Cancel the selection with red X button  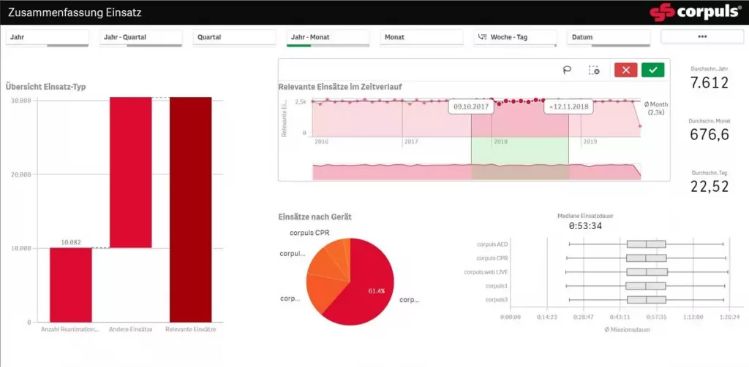click(x=626, y=70)
